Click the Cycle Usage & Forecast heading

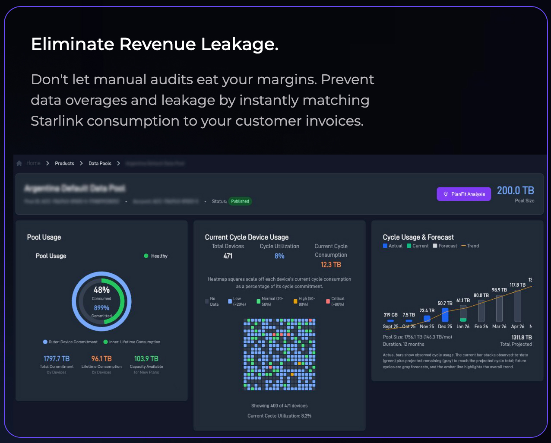tap(418, 237)
